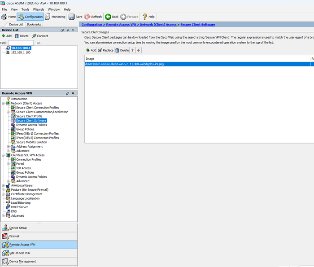Open the Device Management section
The image size is (314, 267).
22,262
